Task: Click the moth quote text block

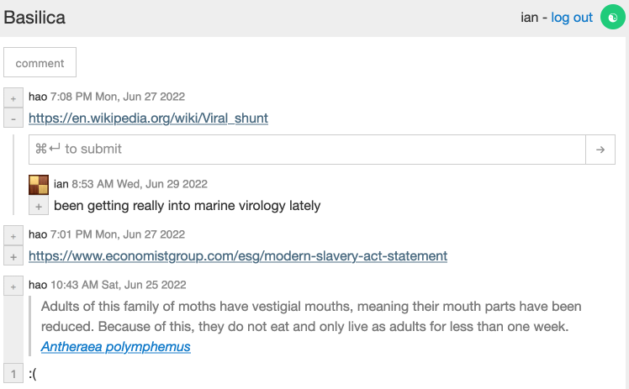Action: 311,316
